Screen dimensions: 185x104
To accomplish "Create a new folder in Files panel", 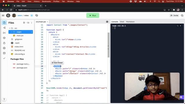I will [x=28, y=23].
